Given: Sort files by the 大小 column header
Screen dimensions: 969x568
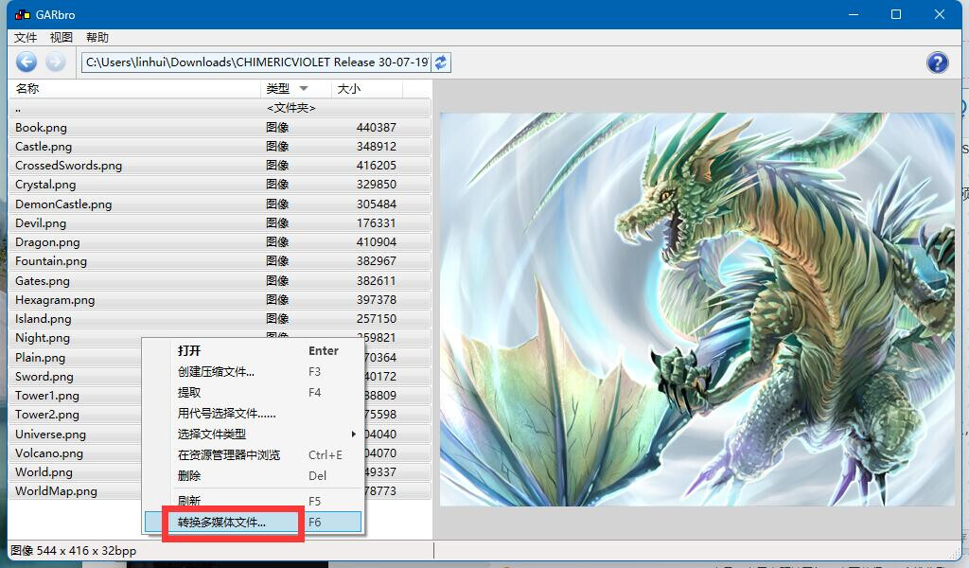Looking at the screenshot, I should point(367,89).
